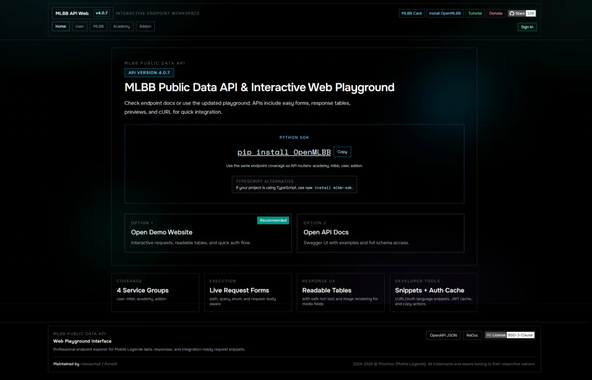Click the v4.0.7 version badge
The image size is (592, 380).
tap(102, 13)
